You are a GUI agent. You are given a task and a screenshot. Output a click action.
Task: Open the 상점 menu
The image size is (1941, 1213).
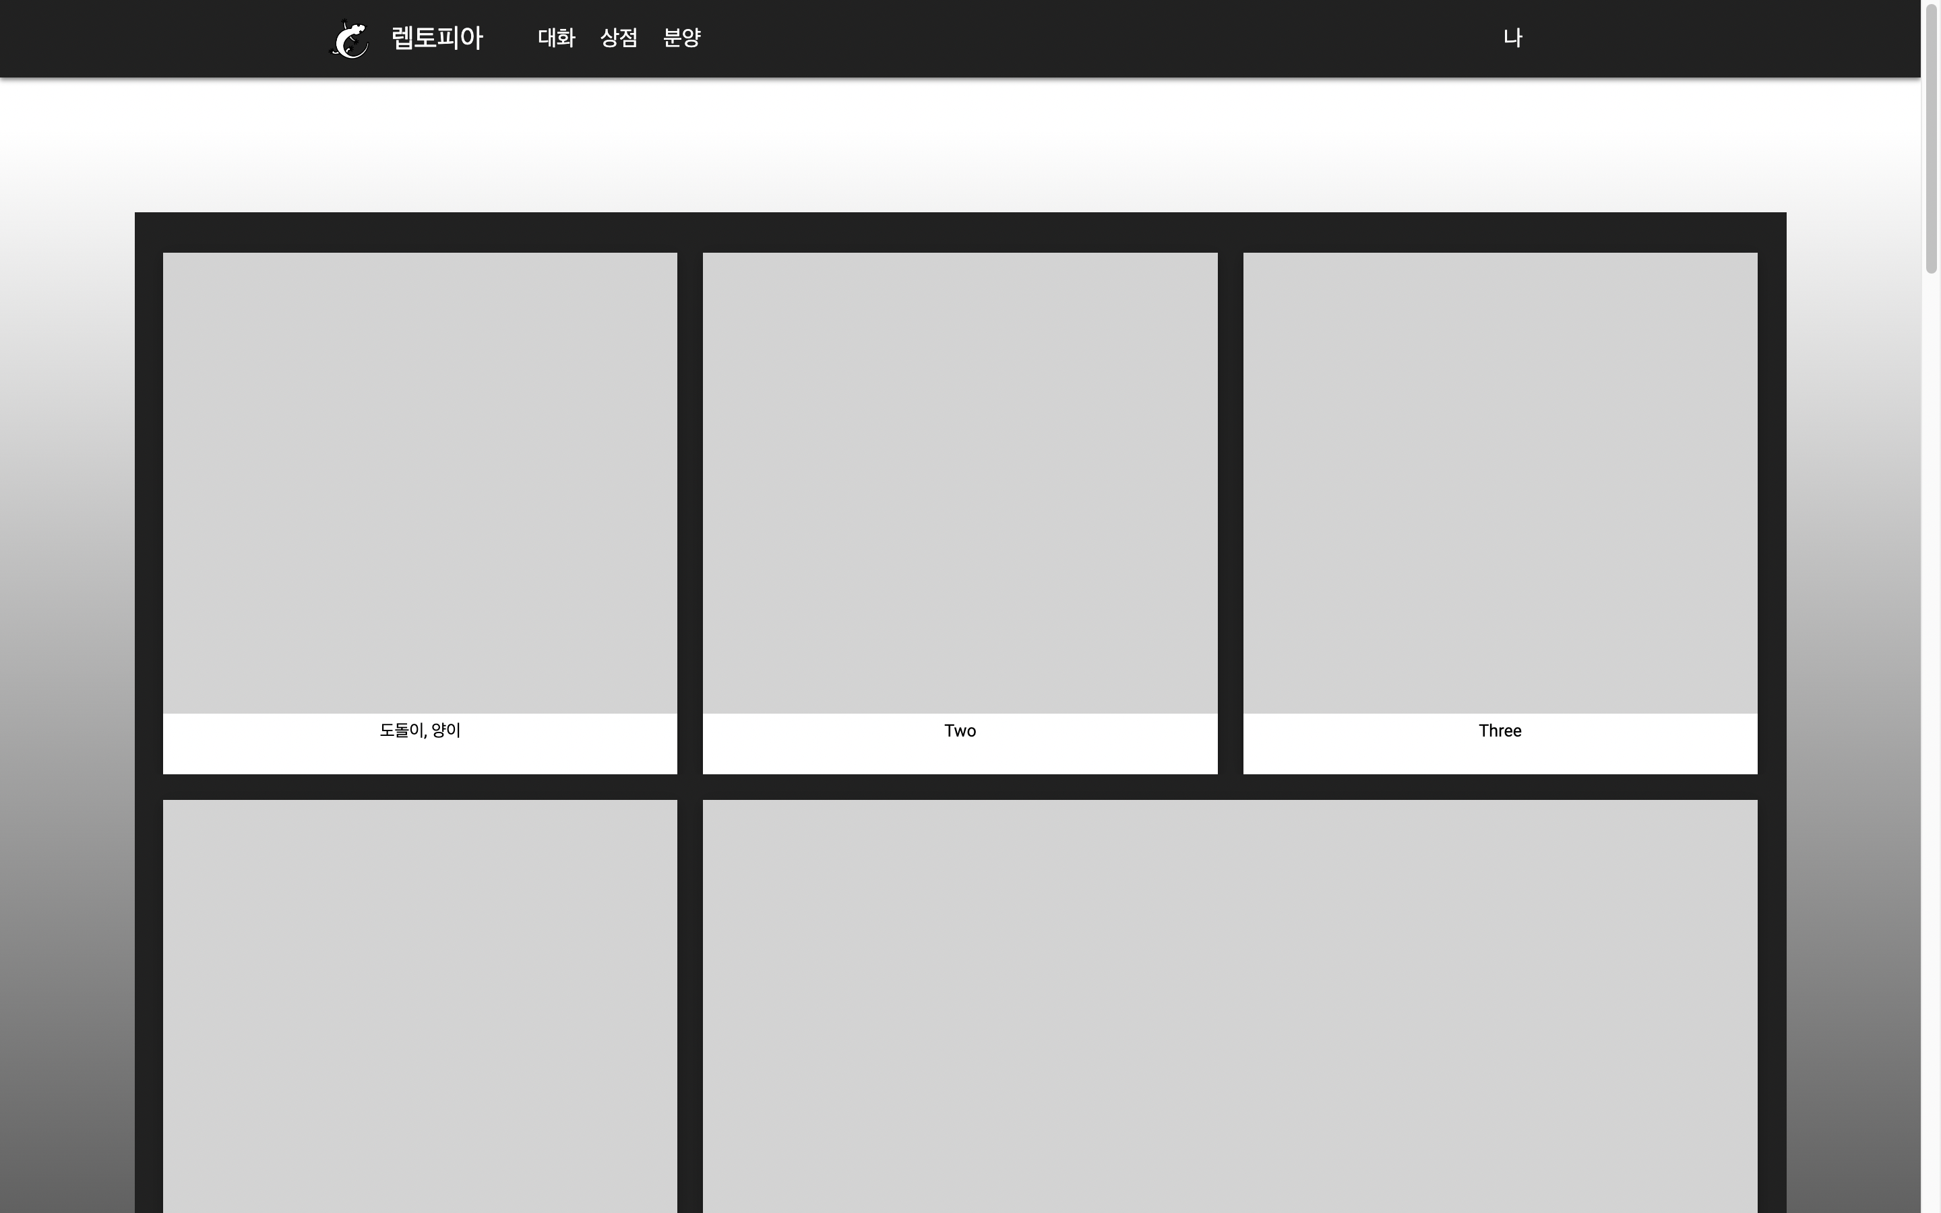(619, 38)
